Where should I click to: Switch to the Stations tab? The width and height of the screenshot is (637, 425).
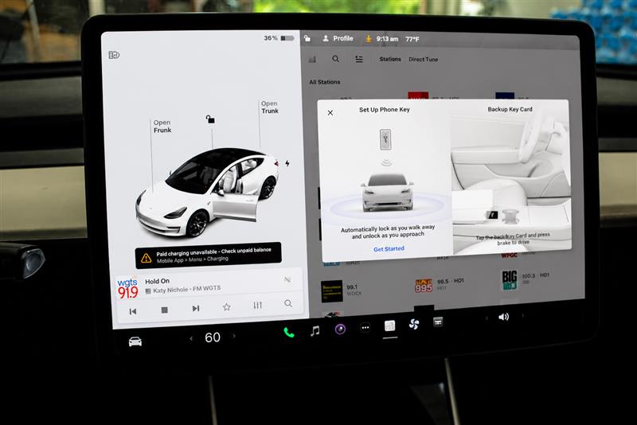pyautogui.click(x=390, y=59)
